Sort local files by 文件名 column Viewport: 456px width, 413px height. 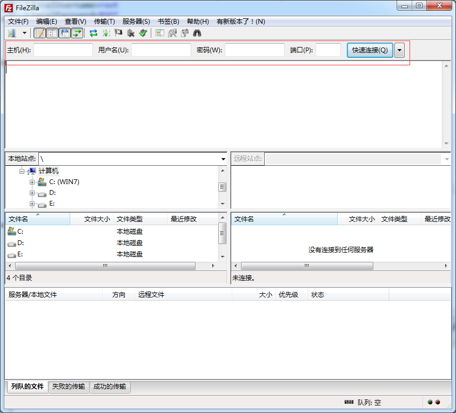pos(38,219)
